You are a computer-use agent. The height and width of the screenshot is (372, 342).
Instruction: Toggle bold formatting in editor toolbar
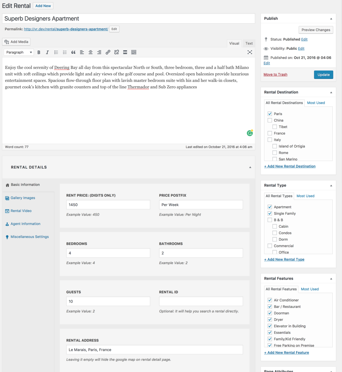(39, 52)
